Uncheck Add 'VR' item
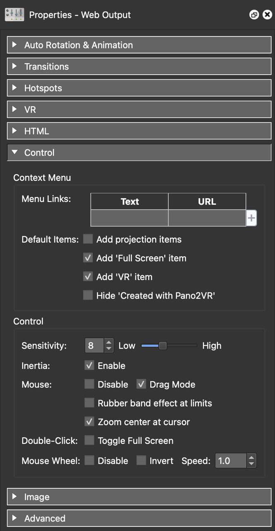Viewport: 275px width, 531px height. 88,277
